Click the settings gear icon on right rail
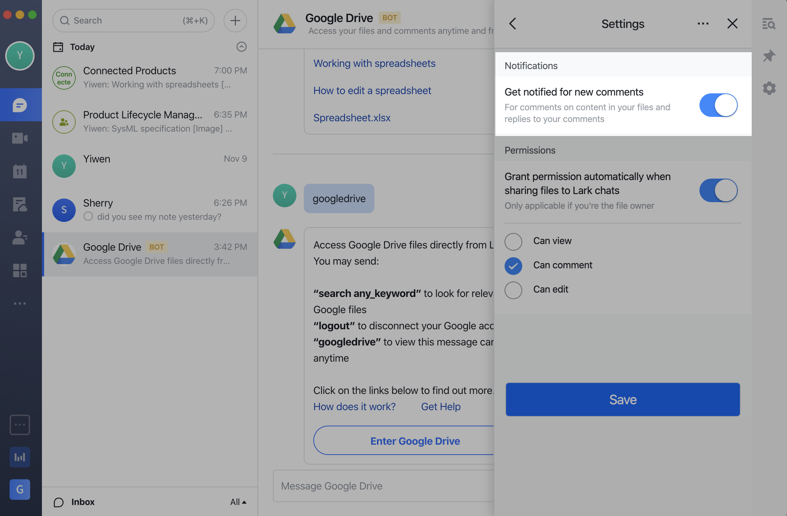 [769, 88]
